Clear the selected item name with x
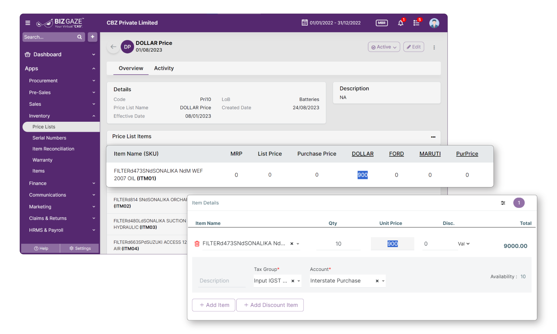 tap(292, 244)
